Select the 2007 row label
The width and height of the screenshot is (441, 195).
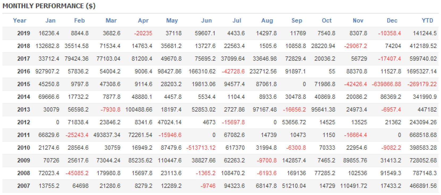point(24,186)
